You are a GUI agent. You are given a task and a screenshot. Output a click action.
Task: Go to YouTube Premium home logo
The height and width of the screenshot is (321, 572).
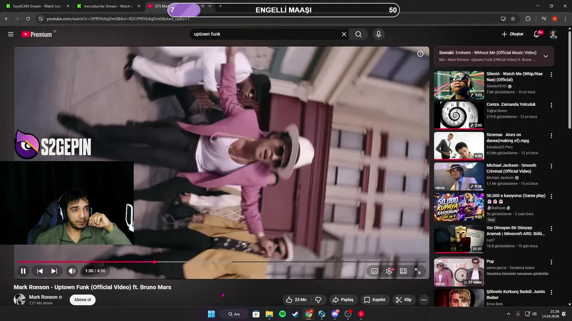point(37,34)
